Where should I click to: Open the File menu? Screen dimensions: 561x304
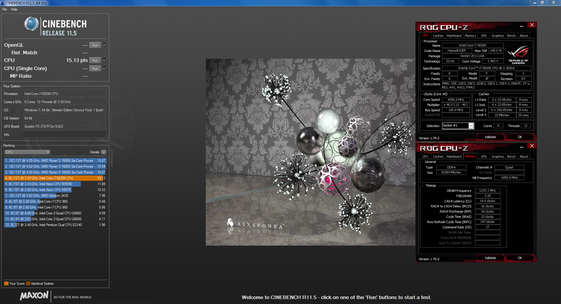pos(5,9)
